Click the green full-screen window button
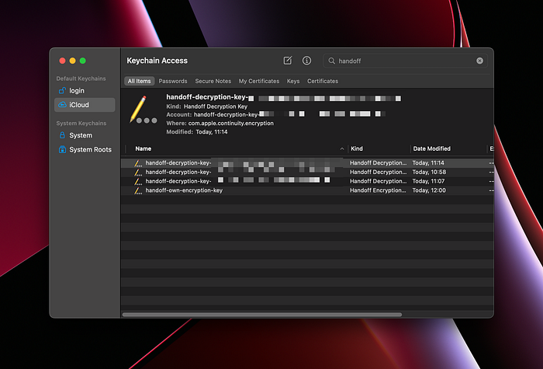543x369 pixels. (83, 61)
